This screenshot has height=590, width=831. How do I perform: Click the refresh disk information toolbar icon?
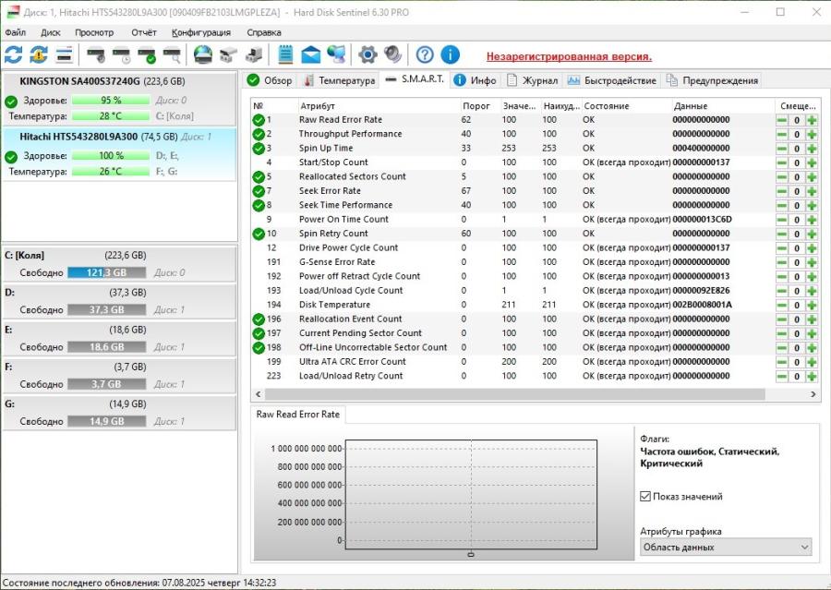click(x=14, y=54)
